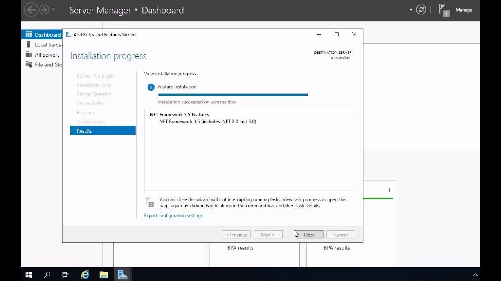501x281 pixels.
Task: Select .NET Framework 3.5 (includes .NET 2.0 and 3.0)
Action: (x=207, y=121)
